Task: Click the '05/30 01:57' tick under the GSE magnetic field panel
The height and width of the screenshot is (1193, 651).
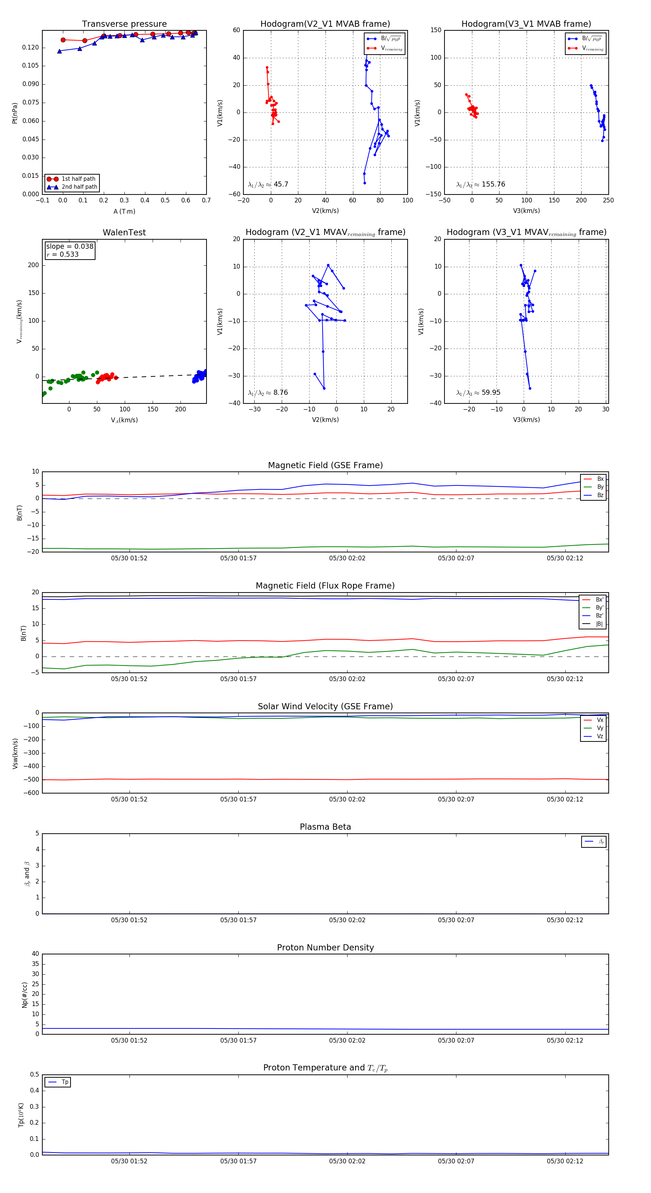Action: click(238, 559)
